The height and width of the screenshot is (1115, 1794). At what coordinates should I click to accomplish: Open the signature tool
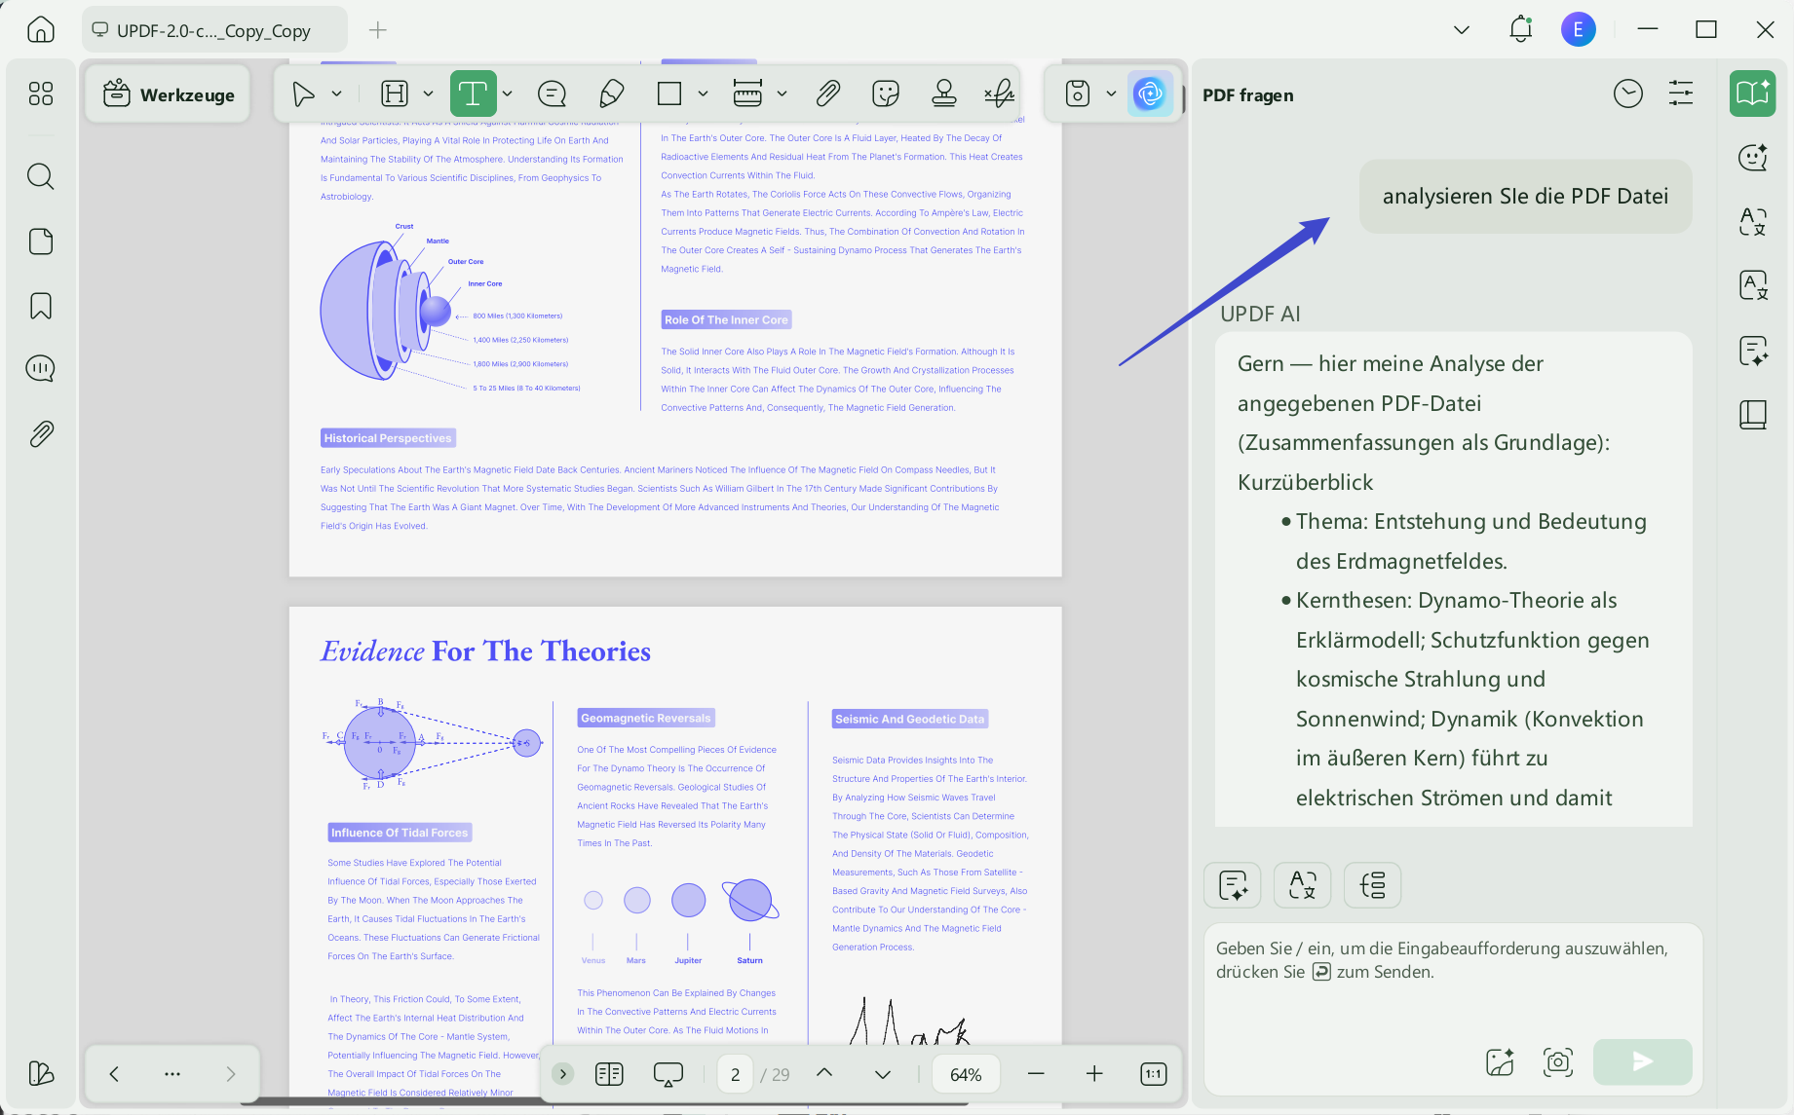point(999,94)
